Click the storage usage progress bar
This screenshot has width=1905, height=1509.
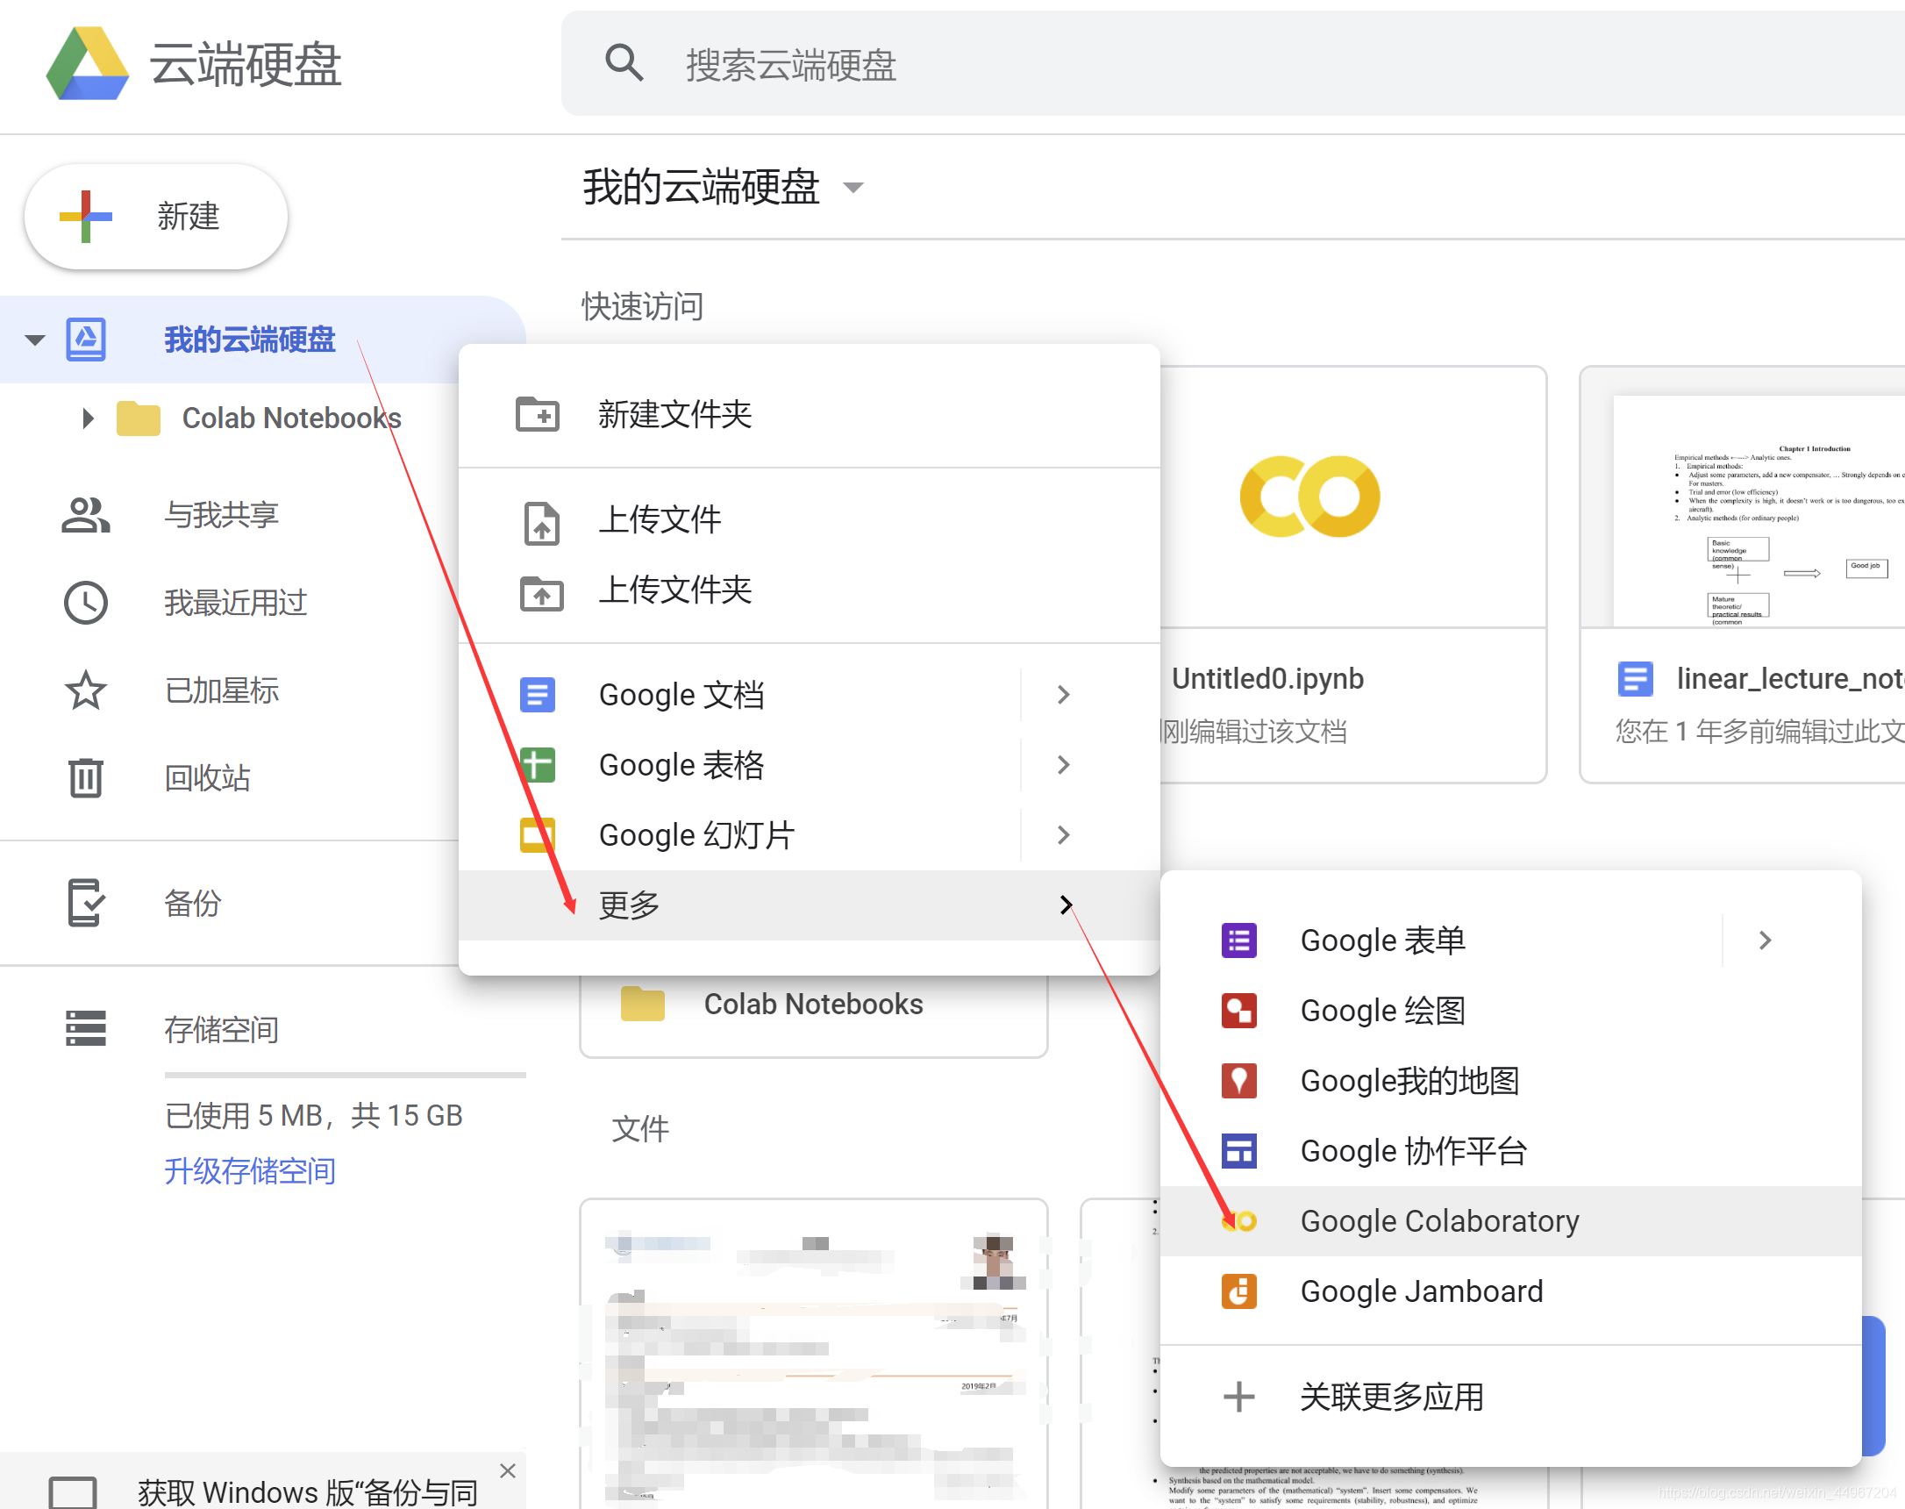(x=346, y=1076)
